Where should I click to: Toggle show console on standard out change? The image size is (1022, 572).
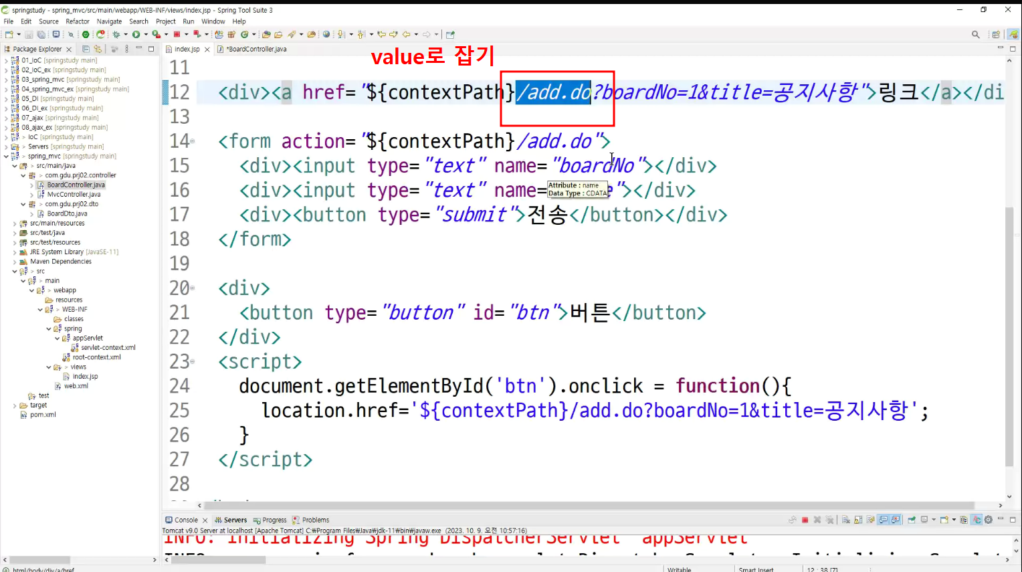(x=883, y=520)
